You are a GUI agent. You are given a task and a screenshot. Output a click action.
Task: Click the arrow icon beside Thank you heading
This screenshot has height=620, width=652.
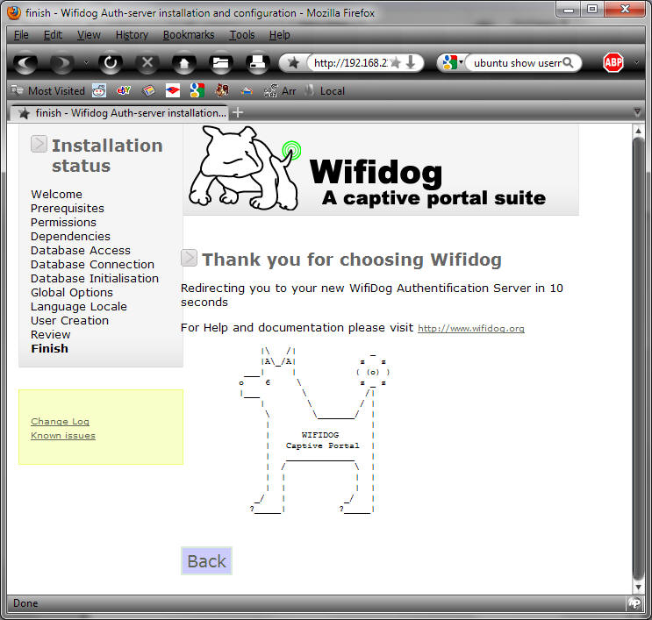(x=189, y=258)
